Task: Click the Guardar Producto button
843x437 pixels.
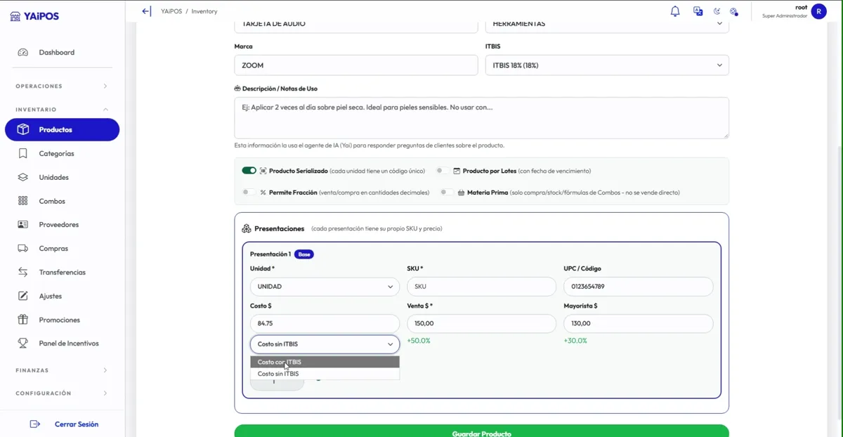Action: coord(481,431)
